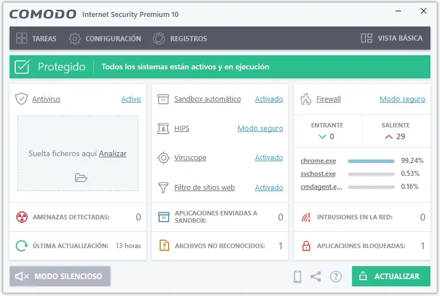
Task: Open the Registros logs view
Action: pos(179,38)
